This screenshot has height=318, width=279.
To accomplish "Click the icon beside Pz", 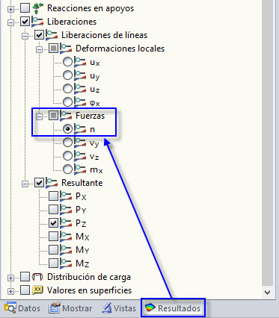I will [x=66, y=223].
